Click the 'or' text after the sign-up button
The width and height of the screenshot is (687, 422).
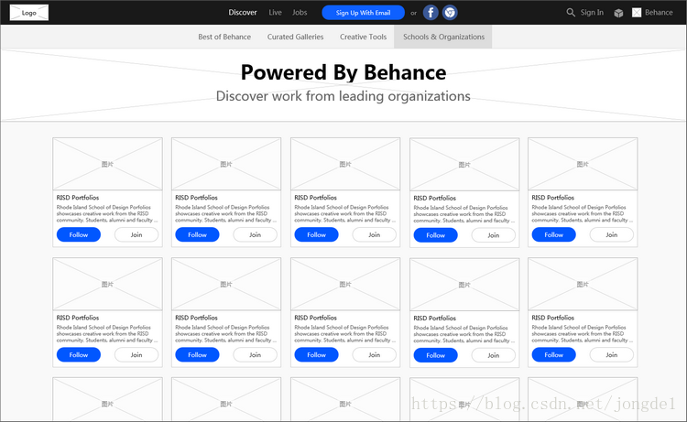414,13
